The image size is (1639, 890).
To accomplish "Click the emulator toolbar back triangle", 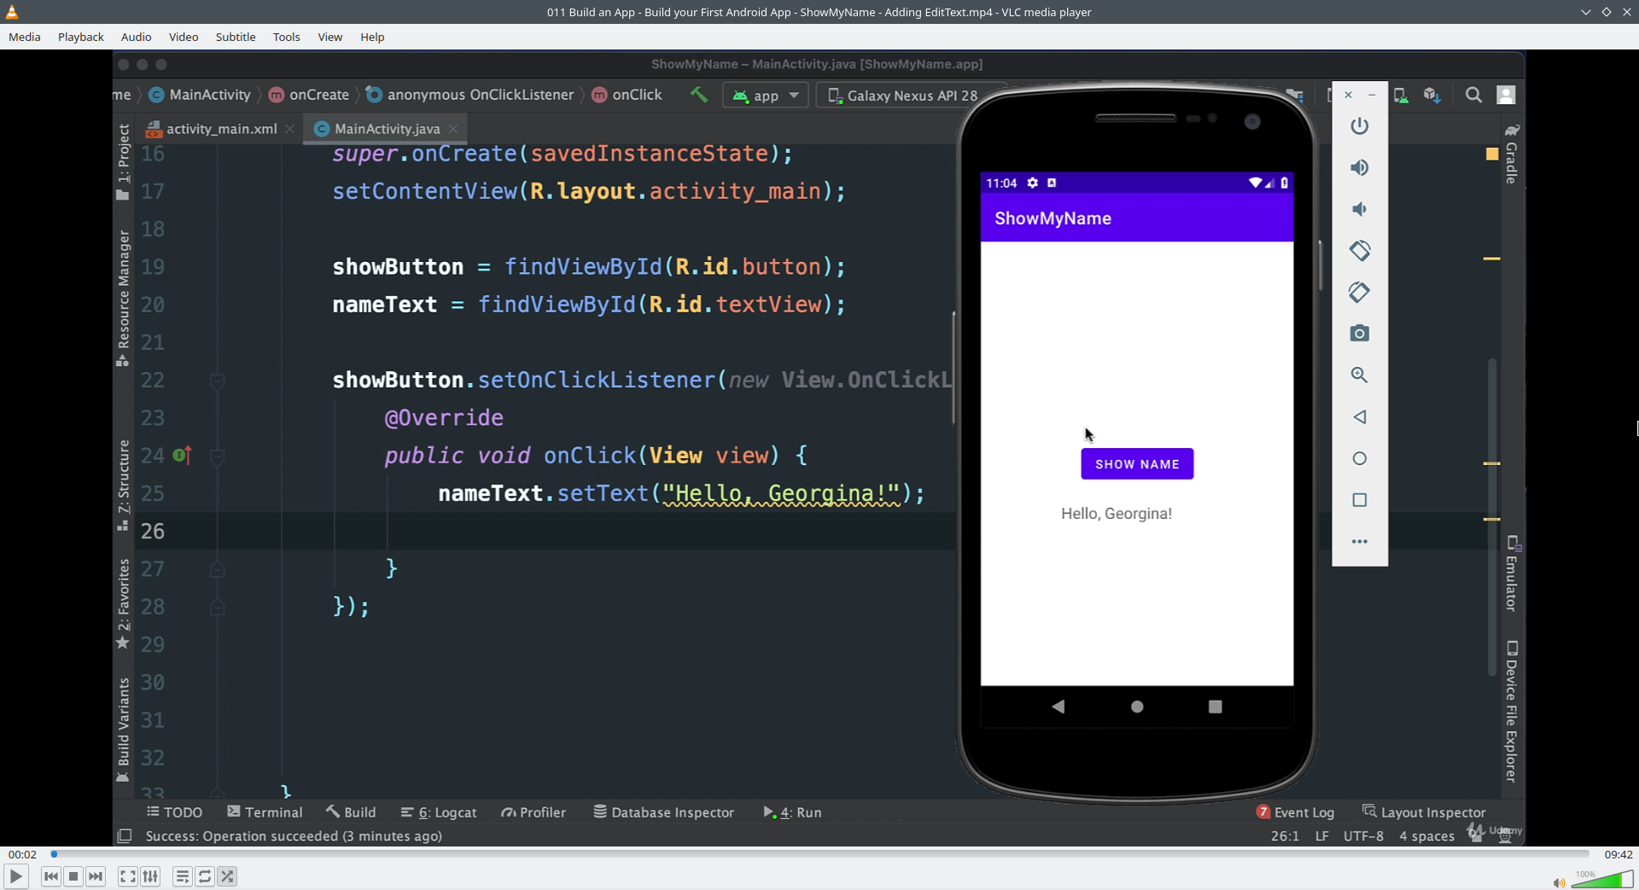I will pyautogui.click(x=1359, y=416).
